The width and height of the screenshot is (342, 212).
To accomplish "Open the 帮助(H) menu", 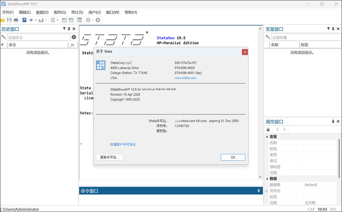I will (131, 12).
